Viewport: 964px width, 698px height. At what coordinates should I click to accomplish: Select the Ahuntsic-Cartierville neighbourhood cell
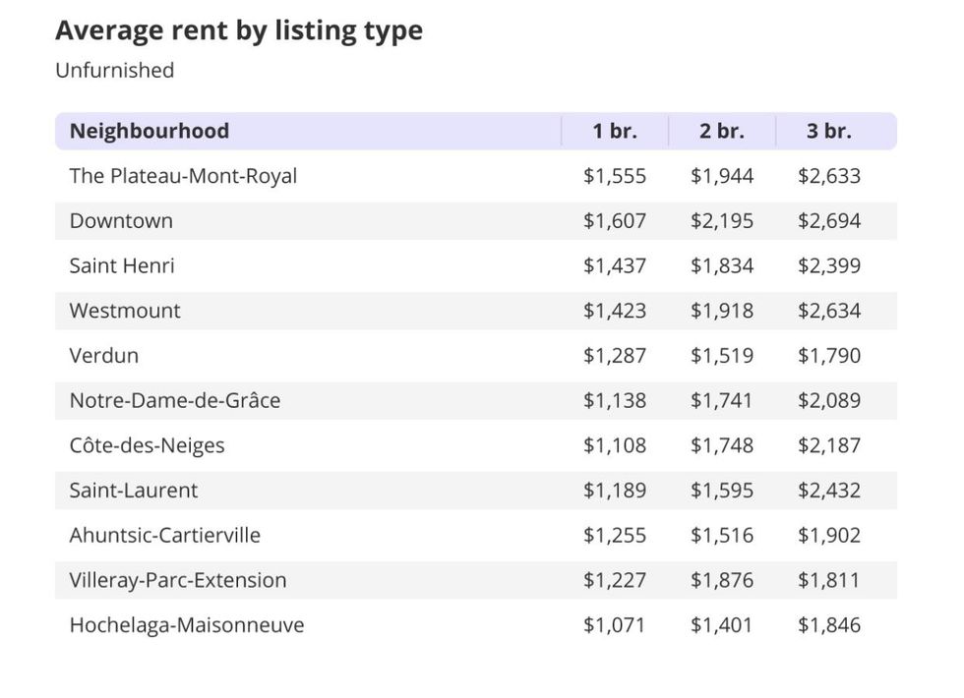pos(165,535)
